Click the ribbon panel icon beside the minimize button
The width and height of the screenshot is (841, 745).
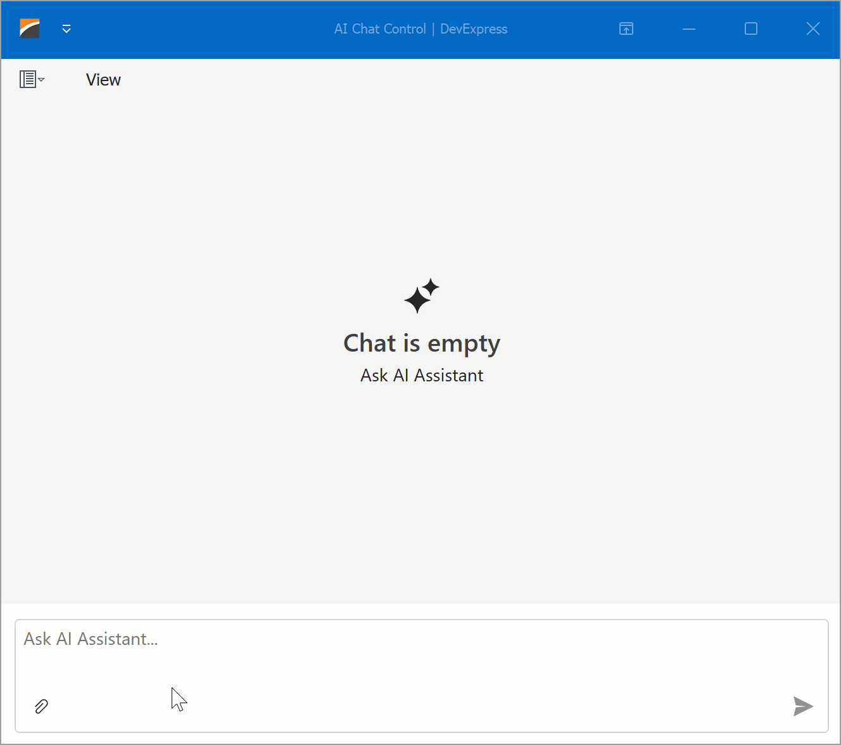(626, 29)
